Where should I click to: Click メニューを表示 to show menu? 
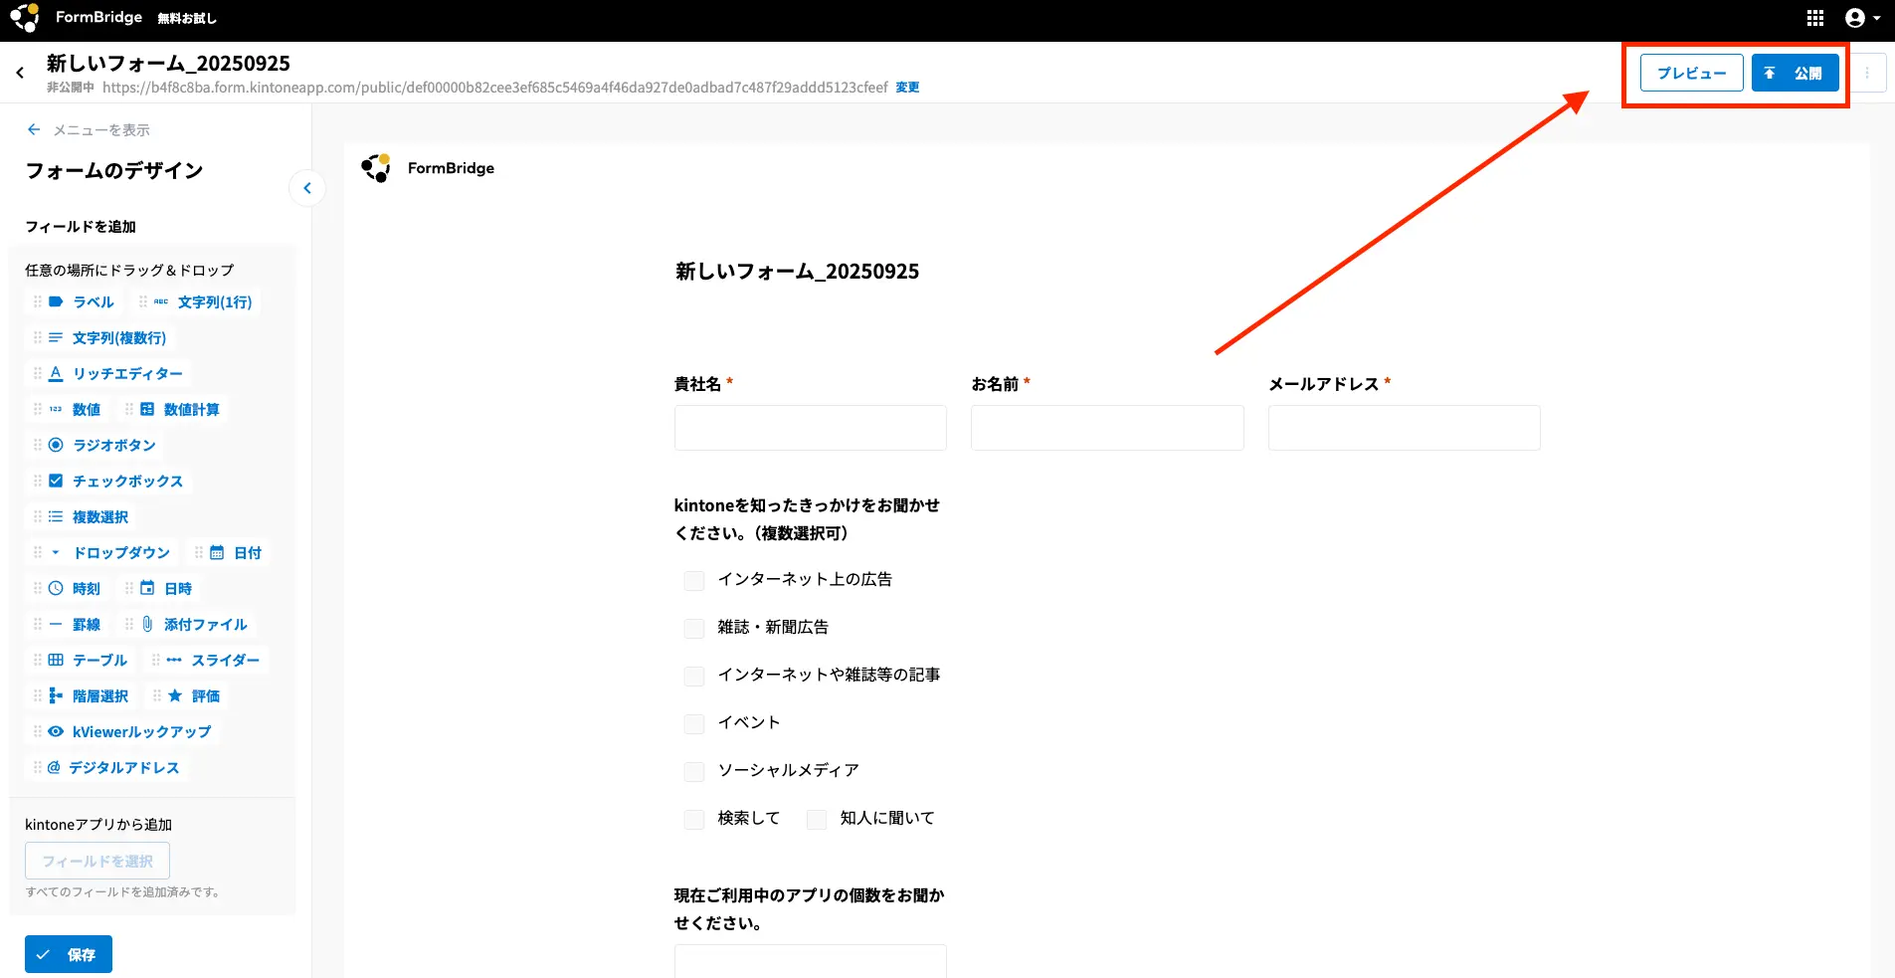coord(89,129)
